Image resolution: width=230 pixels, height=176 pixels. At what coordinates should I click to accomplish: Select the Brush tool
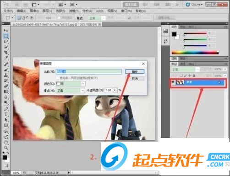coord(6,70)
